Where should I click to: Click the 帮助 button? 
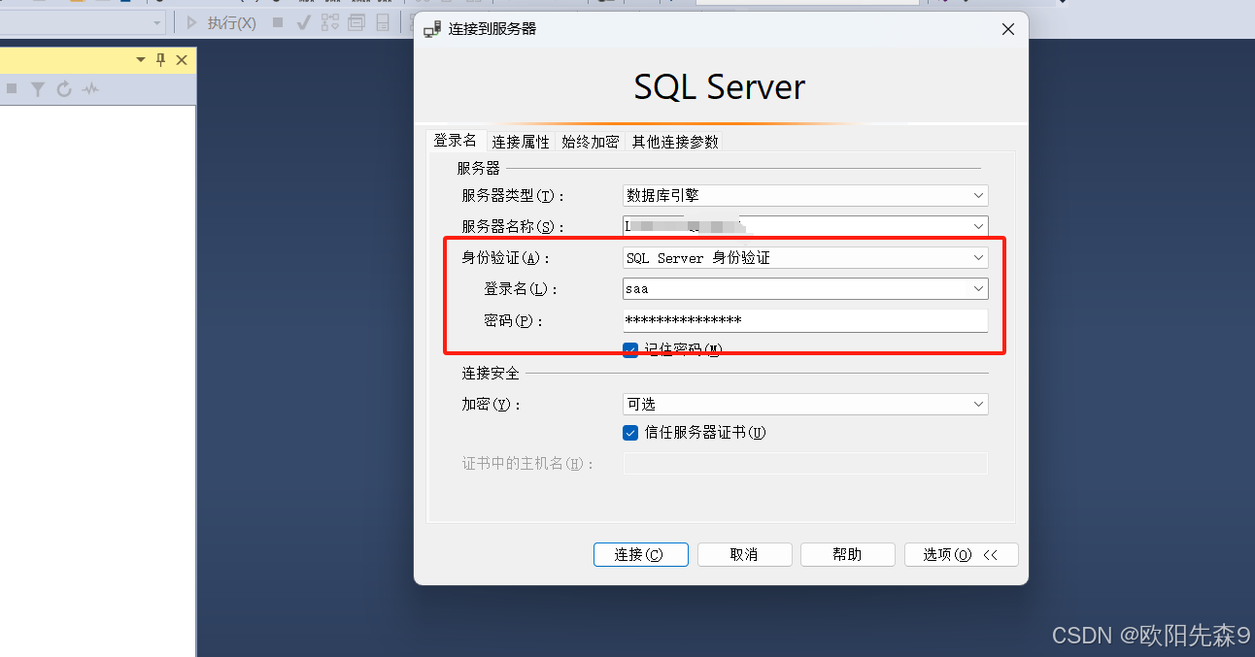point(847,554)
